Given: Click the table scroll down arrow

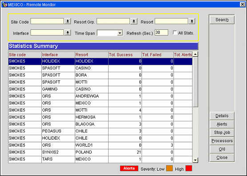Looking at the screenshot, I should pyautogui.click(x=195, y=160).
